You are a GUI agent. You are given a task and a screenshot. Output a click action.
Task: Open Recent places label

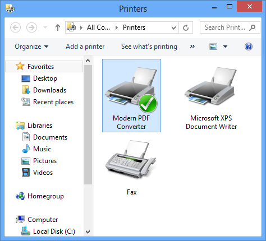click(53, 102)
